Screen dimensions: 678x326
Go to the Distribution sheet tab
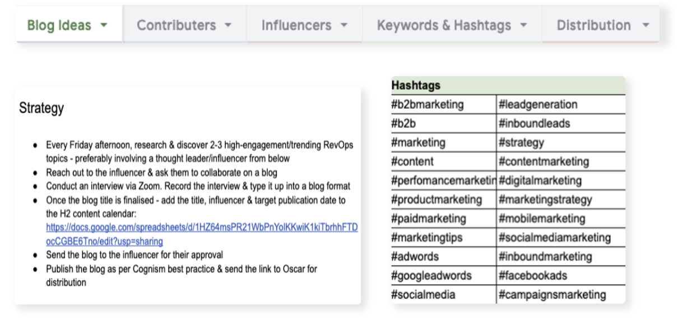pos(593,26)
